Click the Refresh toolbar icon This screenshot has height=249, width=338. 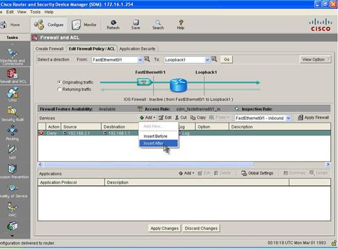click(x=113, y=25)
